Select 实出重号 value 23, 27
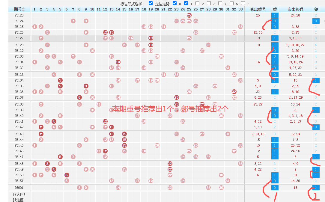Viewport: 325px width, 202px height. (x=258, y=104)
